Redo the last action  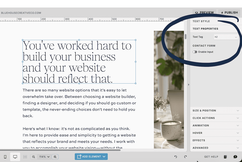186,157
